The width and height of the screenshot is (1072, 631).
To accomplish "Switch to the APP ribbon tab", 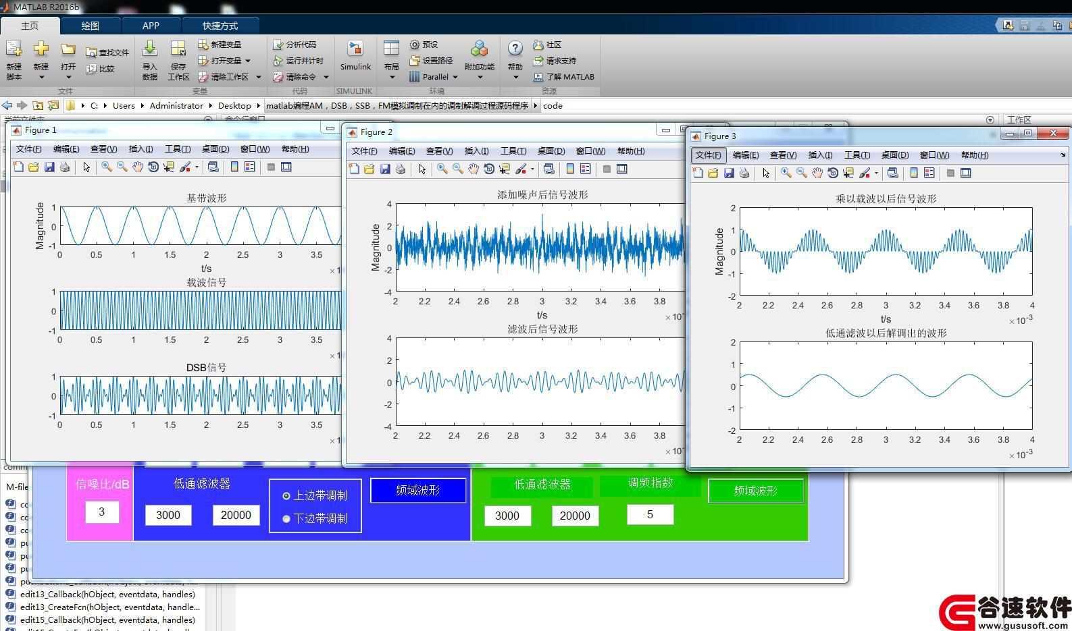I will [151, 26].
